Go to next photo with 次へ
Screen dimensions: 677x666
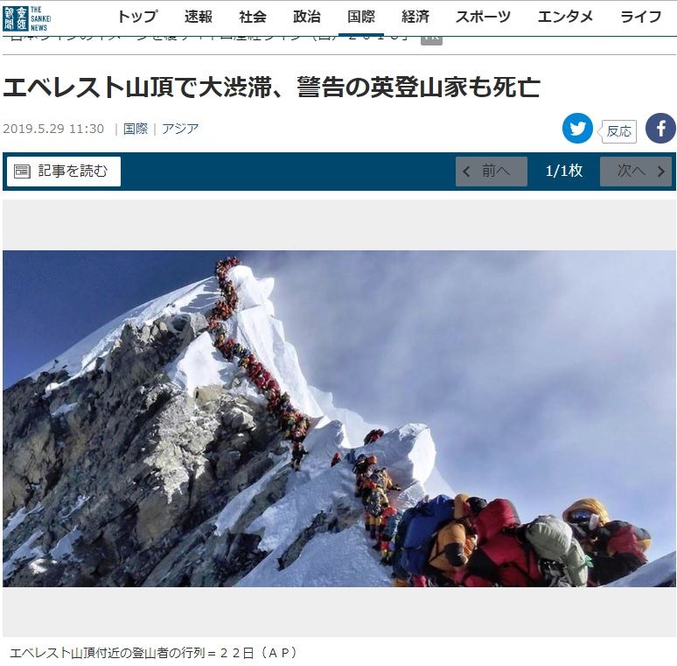636,172
